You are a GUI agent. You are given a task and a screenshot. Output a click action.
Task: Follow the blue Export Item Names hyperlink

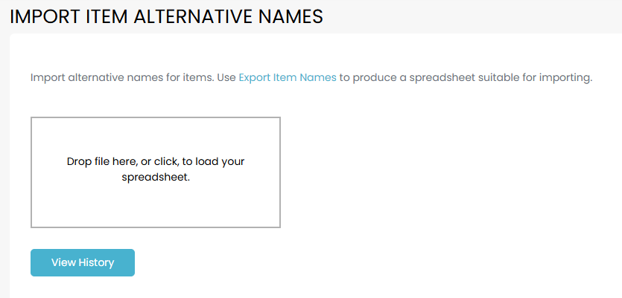(288, 77)
